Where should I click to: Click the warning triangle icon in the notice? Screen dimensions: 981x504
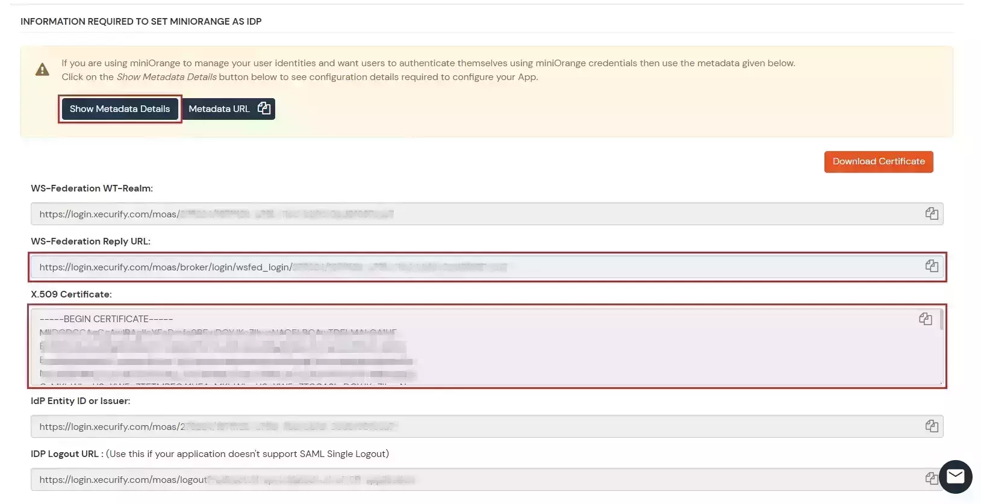(42, 70)
